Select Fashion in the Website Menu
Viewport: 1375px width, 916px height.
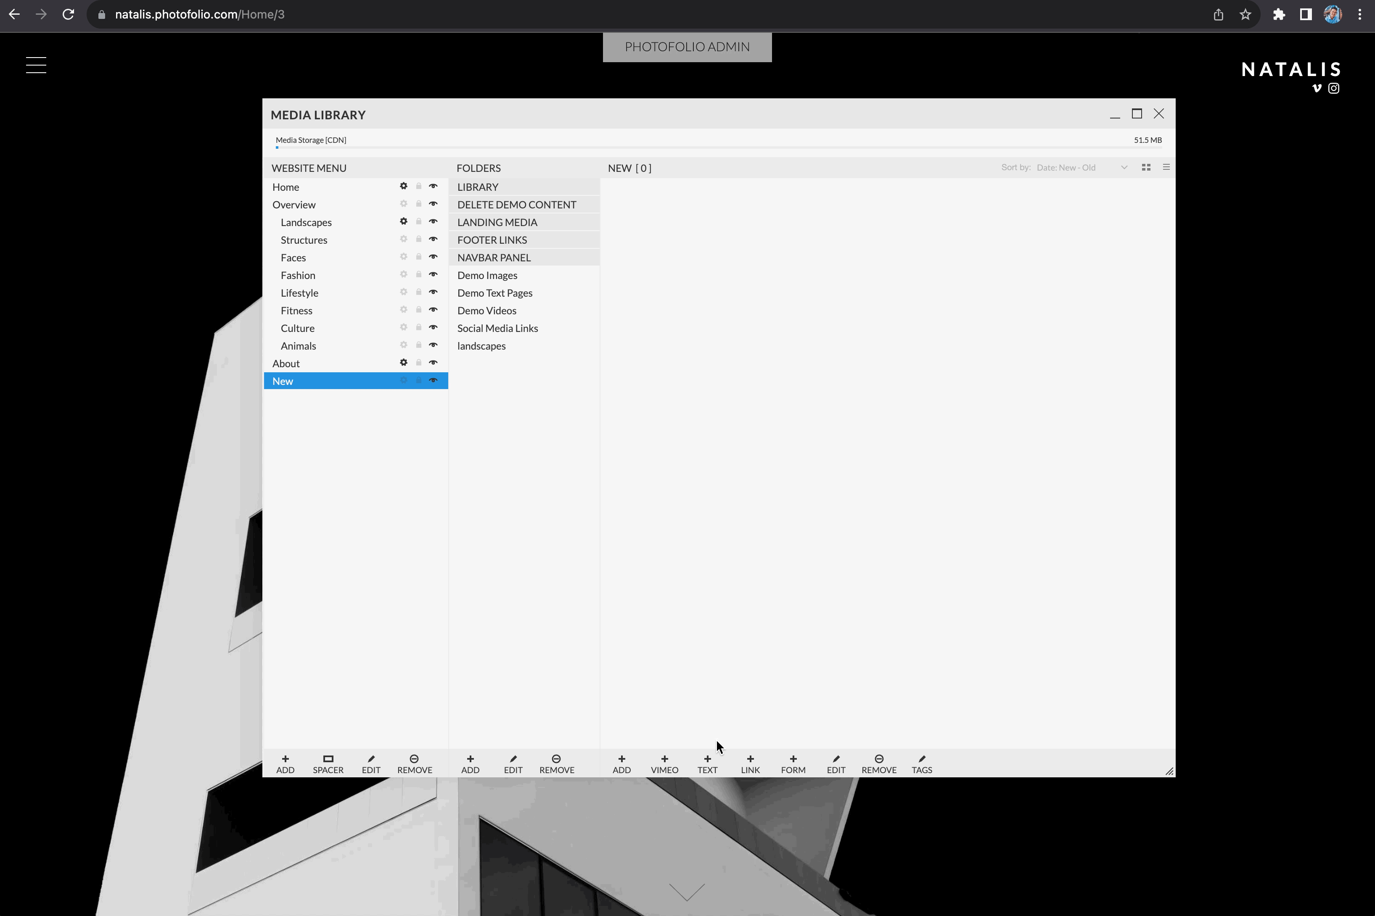[x=298, y=275]
